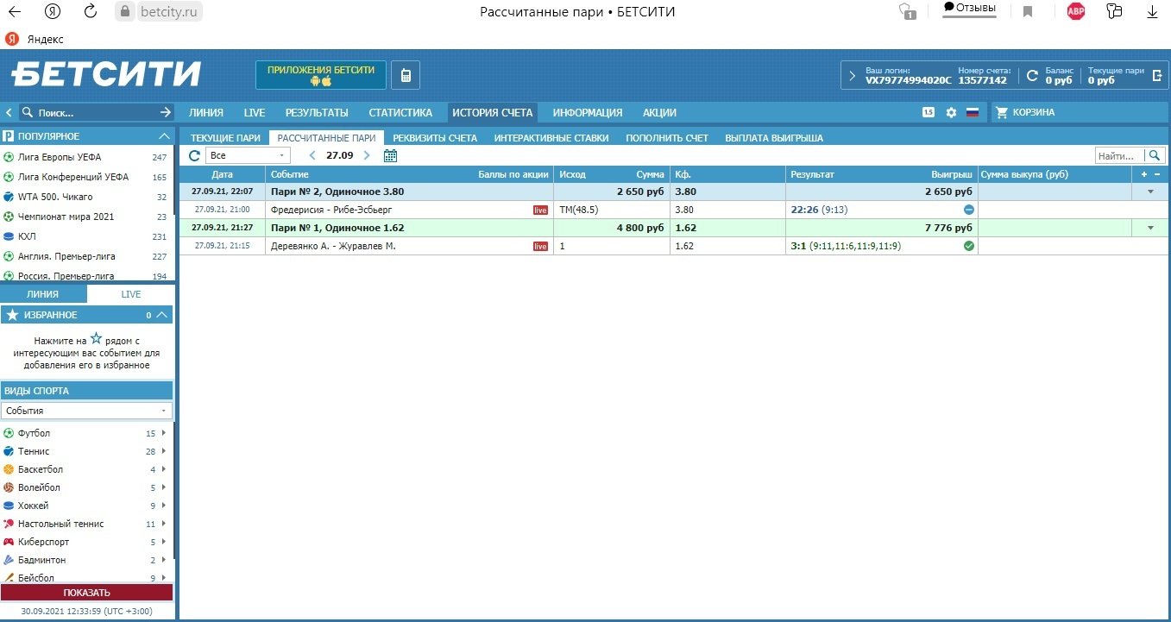Open the calendar date picker
Viewport: 1171px width, 622px height.
tap(390, 155)
